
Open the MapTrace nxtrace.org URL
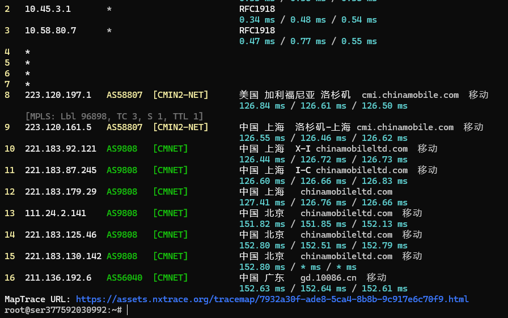pos(272,299)
